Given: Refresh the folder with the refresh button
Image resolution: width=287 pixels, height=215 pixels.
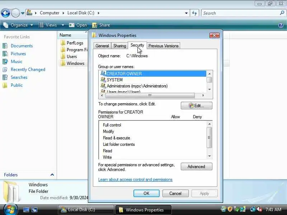Looking at the screenshot, I should coord(194,13).
